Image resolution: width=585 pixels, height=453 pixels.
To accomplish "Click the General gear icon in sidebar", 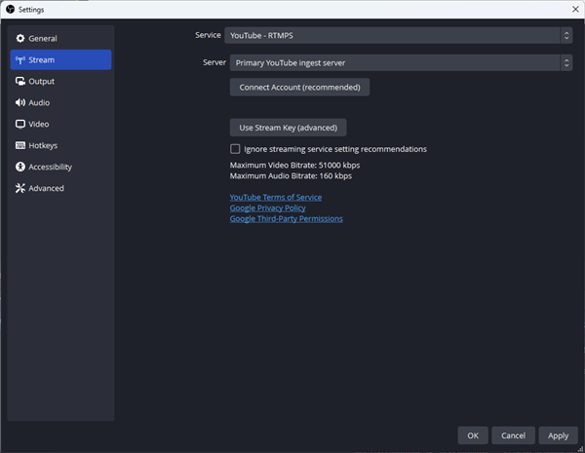I will [19, 38].
